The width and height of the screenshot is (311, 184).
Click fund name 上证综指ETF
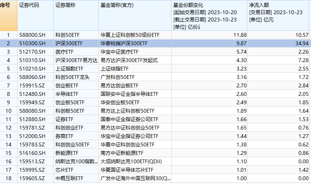[x=114, y=69]
